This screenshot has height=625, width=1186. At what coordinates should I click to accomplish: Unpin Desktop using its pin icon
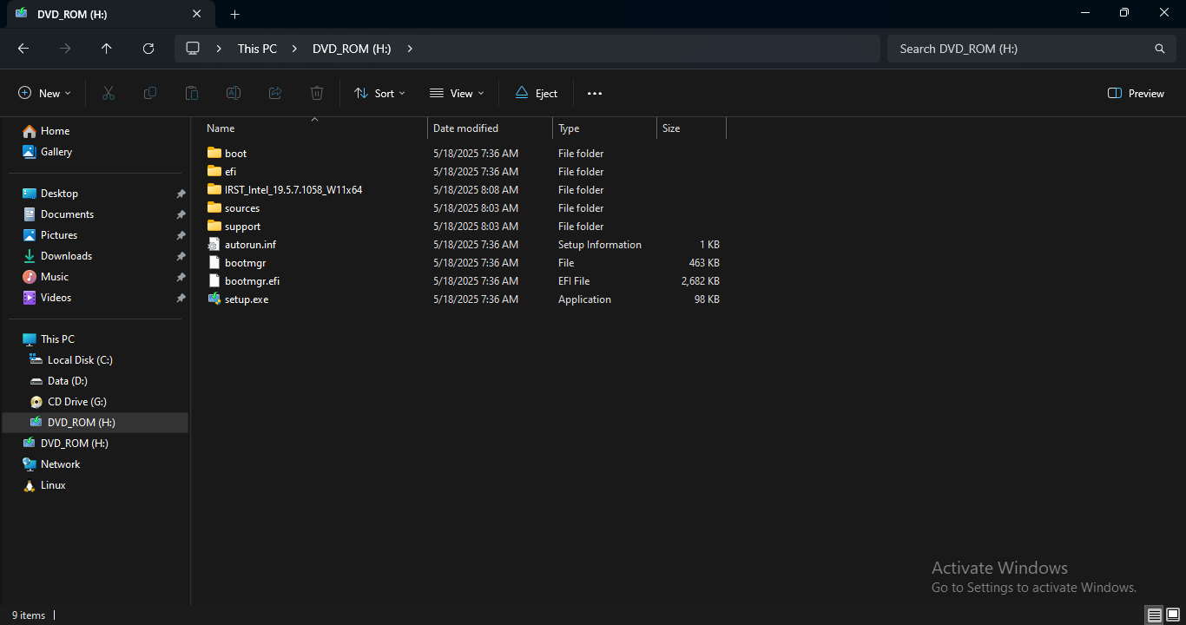click(181, 194)
